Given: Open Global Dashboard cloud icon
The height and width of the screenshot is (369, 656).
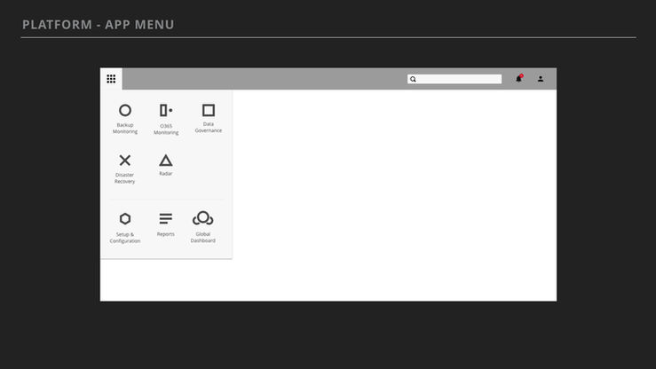Looking at the screenshot, I should tap(203, 218).
